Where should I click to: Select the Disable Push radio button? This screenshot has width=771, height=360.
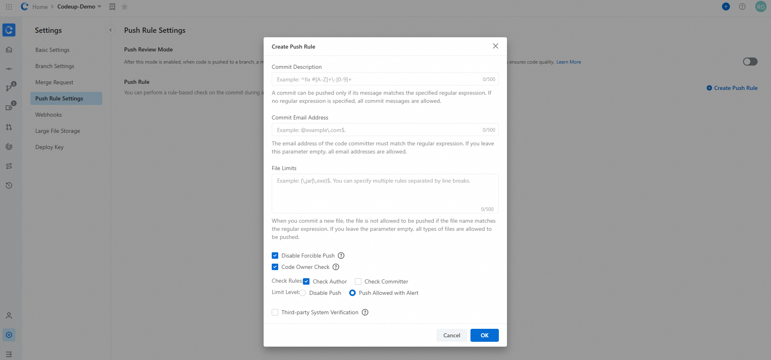coord(303,293)
